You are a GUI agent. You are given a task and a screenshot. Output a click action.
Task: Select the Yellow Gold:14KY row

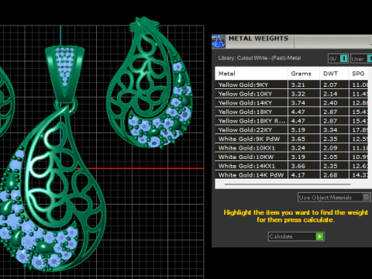click(291, 103)
